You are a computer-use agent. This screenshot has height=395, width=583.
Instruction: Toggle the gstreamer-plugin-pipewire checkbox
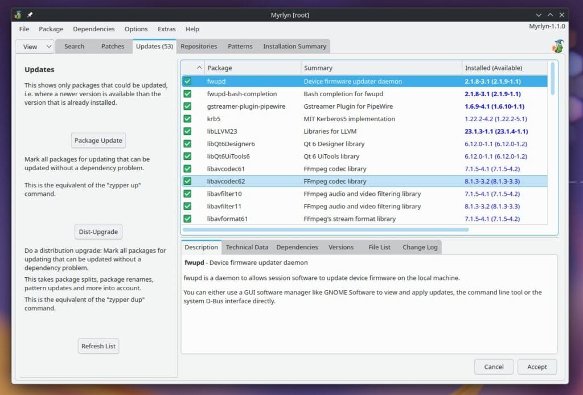tap(188, 106)
